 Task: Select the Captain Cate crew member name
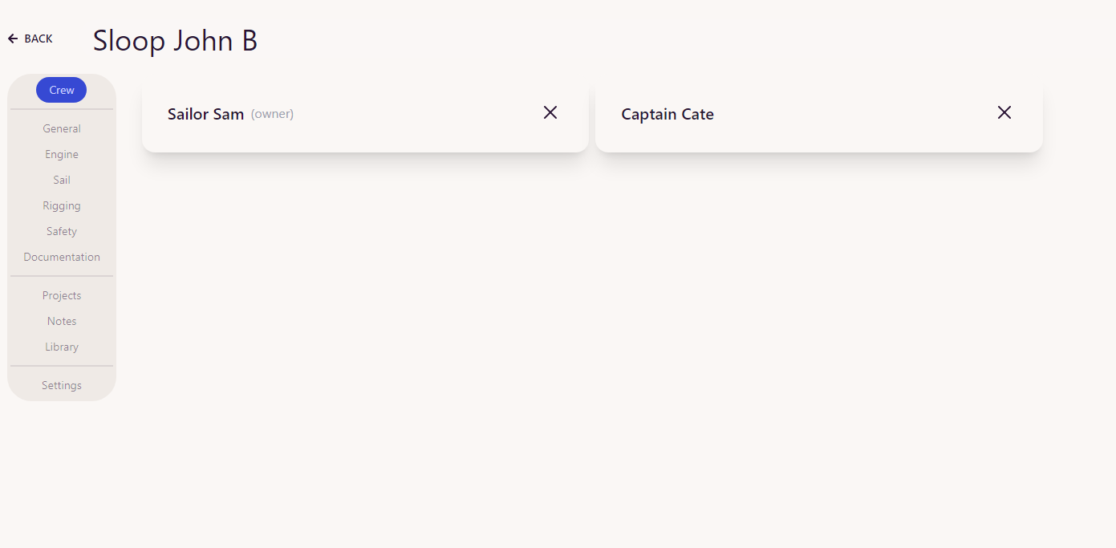tap(668, 114)
